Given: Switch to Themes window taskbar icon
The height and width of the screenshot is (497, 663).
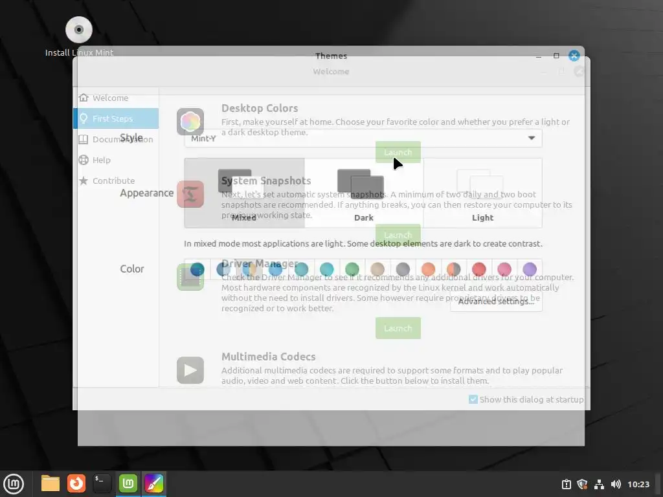Looking at the screenshot, I should coord(154,483).
